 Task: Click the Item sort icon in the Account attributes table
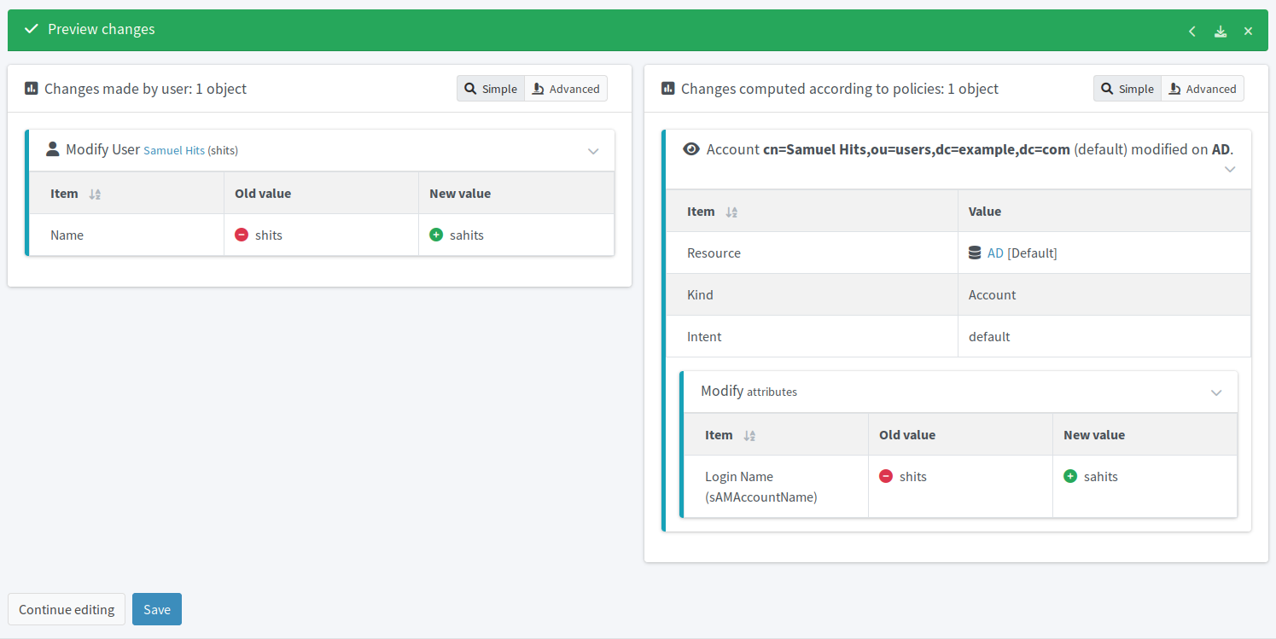[x=749, y=435]
